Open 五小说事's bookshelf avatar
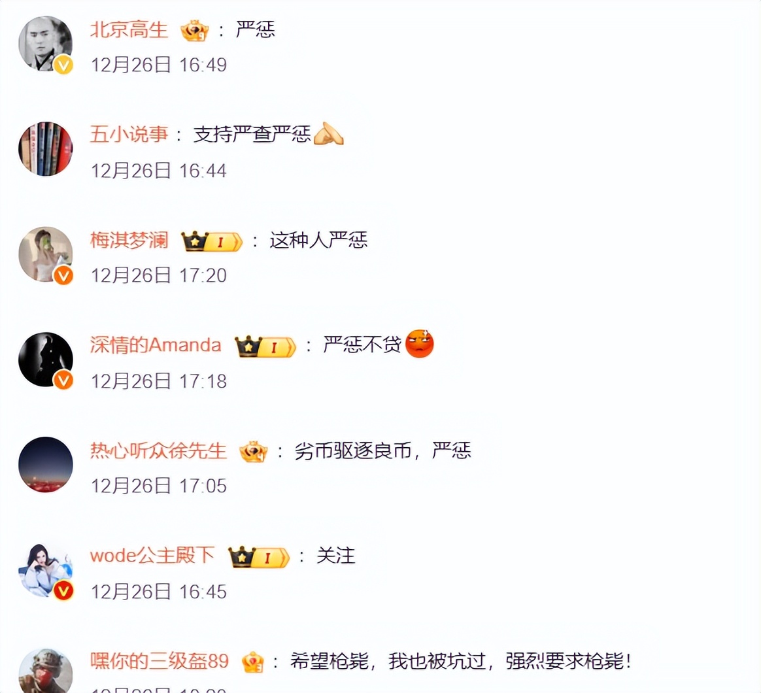Image resolution: width=761 pixels, height=693 pixels. click(x=46, y=149)
